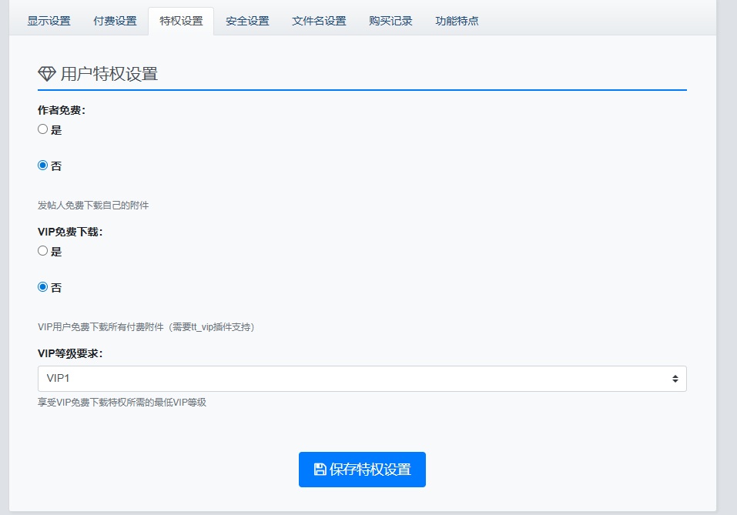Select 否 for 作者免费
737x515 pixels.
(43, 166)
